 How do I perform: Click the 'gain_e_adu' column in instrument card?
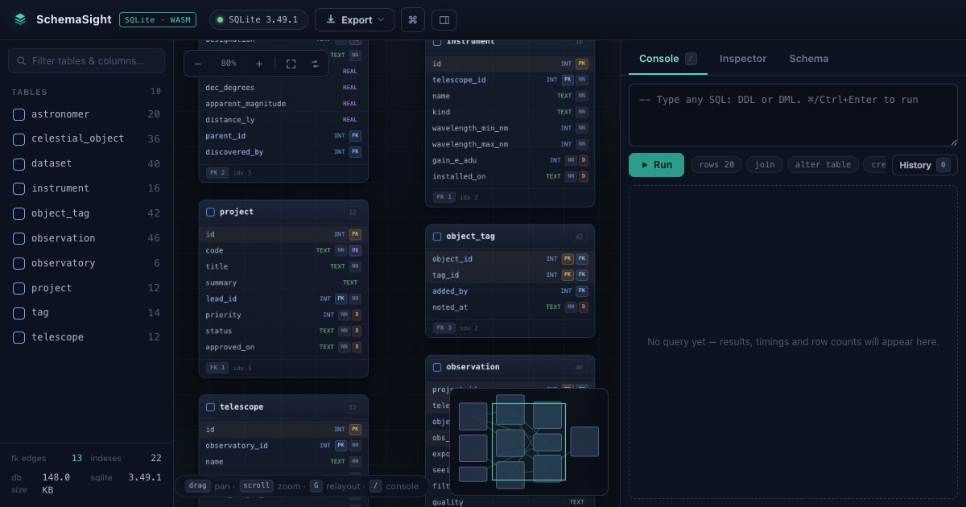(x=510, y=160)
